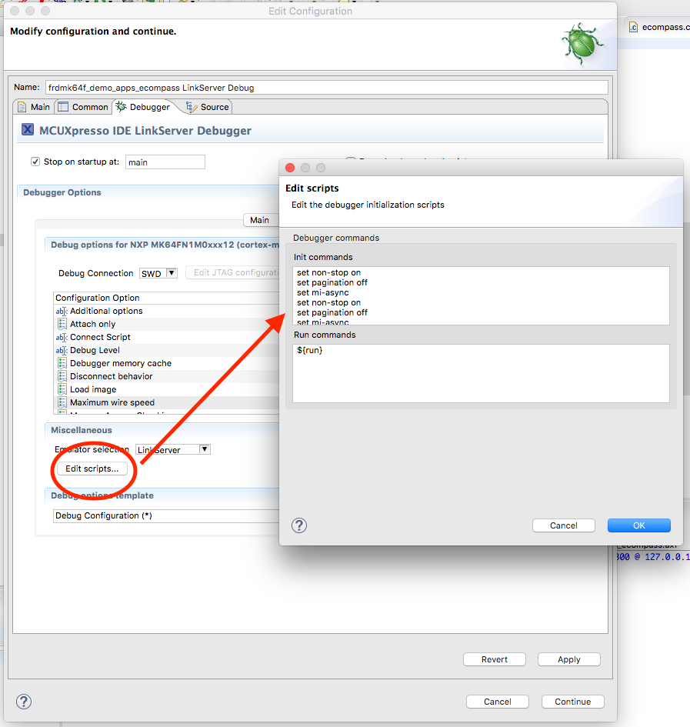
Task: Click the MCUXpresso X logo icon
Action: [28, 129]
